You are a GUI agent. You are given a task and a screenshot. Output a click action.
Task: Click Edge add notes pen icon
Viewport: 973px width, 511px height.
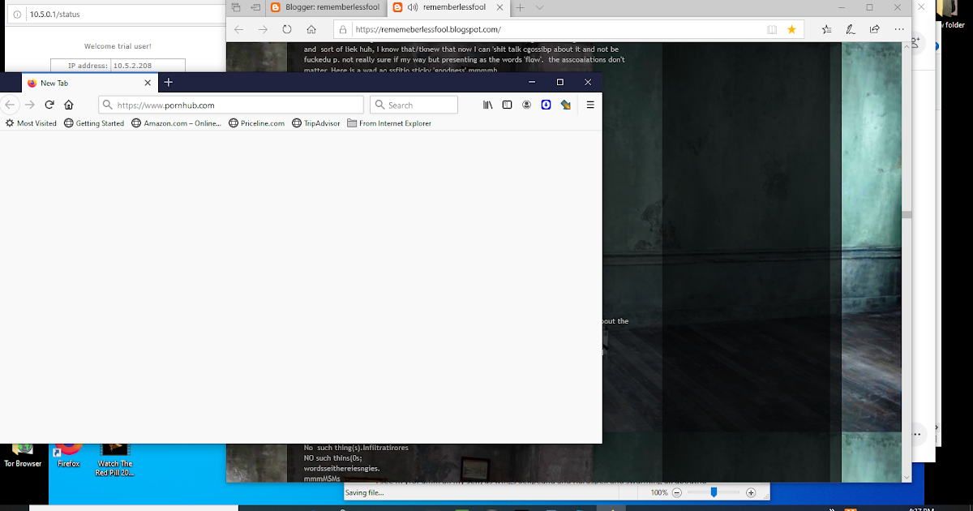point(851,29)
